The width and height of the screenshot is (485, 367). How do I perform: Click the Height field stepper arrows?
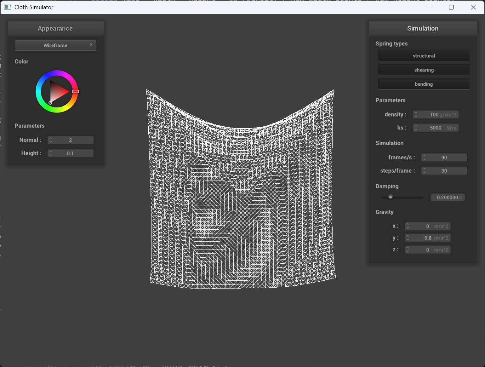(51, 153)
